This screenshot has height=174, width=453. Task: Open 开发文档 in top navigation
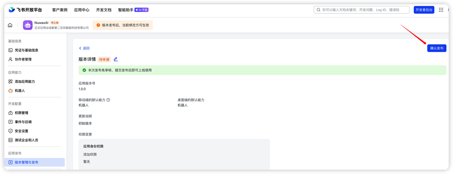point(104,10)
